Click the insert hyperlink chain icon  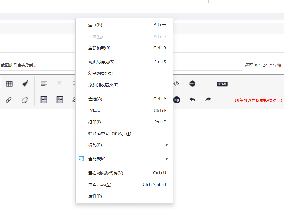pyautogui.click(x=9, y=100)
